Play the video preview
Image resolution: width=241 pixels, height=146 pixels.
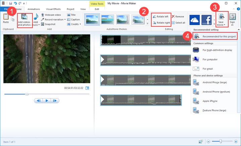tap(47, 101)
